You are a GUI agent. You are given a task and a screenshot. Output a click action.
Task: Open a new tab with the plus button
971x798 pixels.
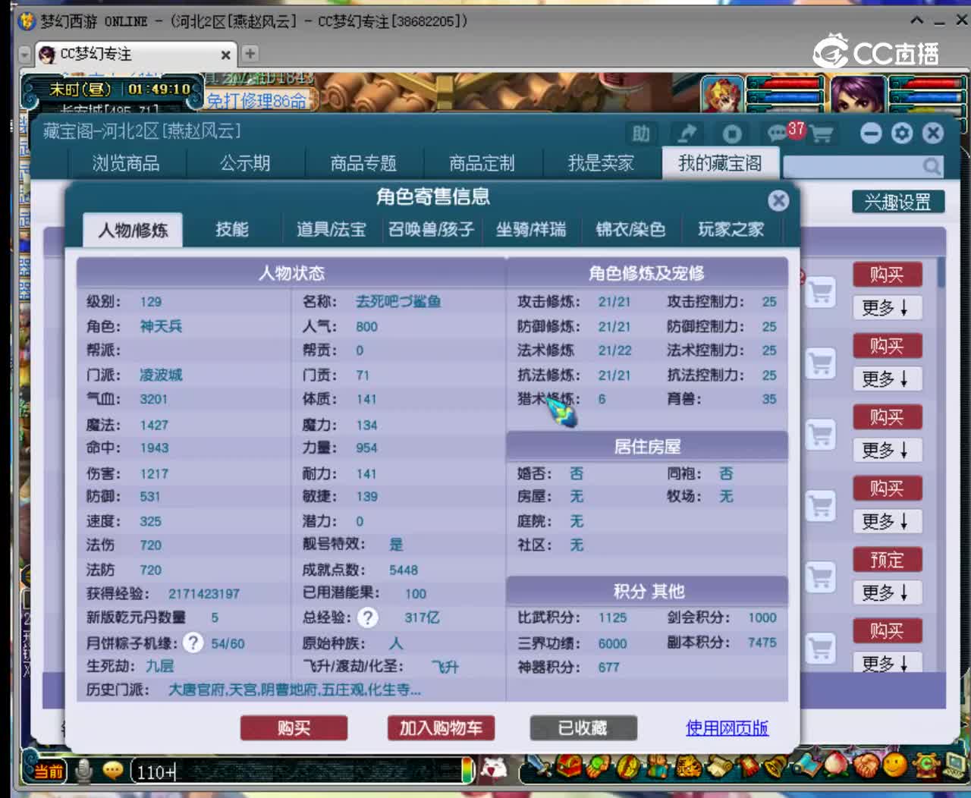click(x=250, y=53)
